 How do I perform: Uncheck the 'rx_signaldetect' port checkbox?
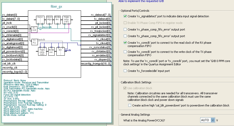pyautogui.click(x=125, y=16)
